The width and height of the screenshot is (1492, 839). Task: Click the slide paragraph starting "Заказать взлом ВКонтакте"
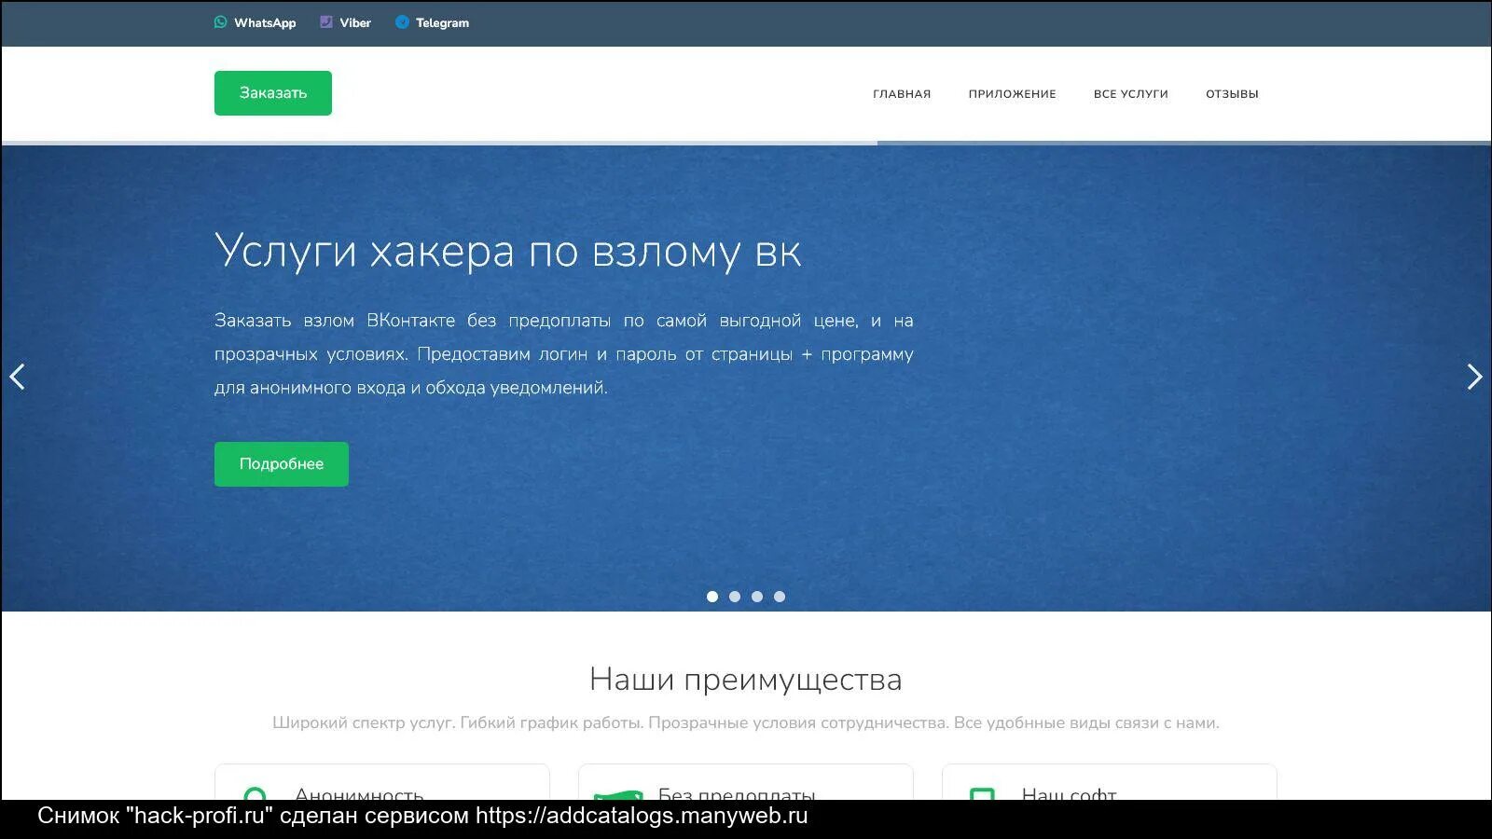564,354
